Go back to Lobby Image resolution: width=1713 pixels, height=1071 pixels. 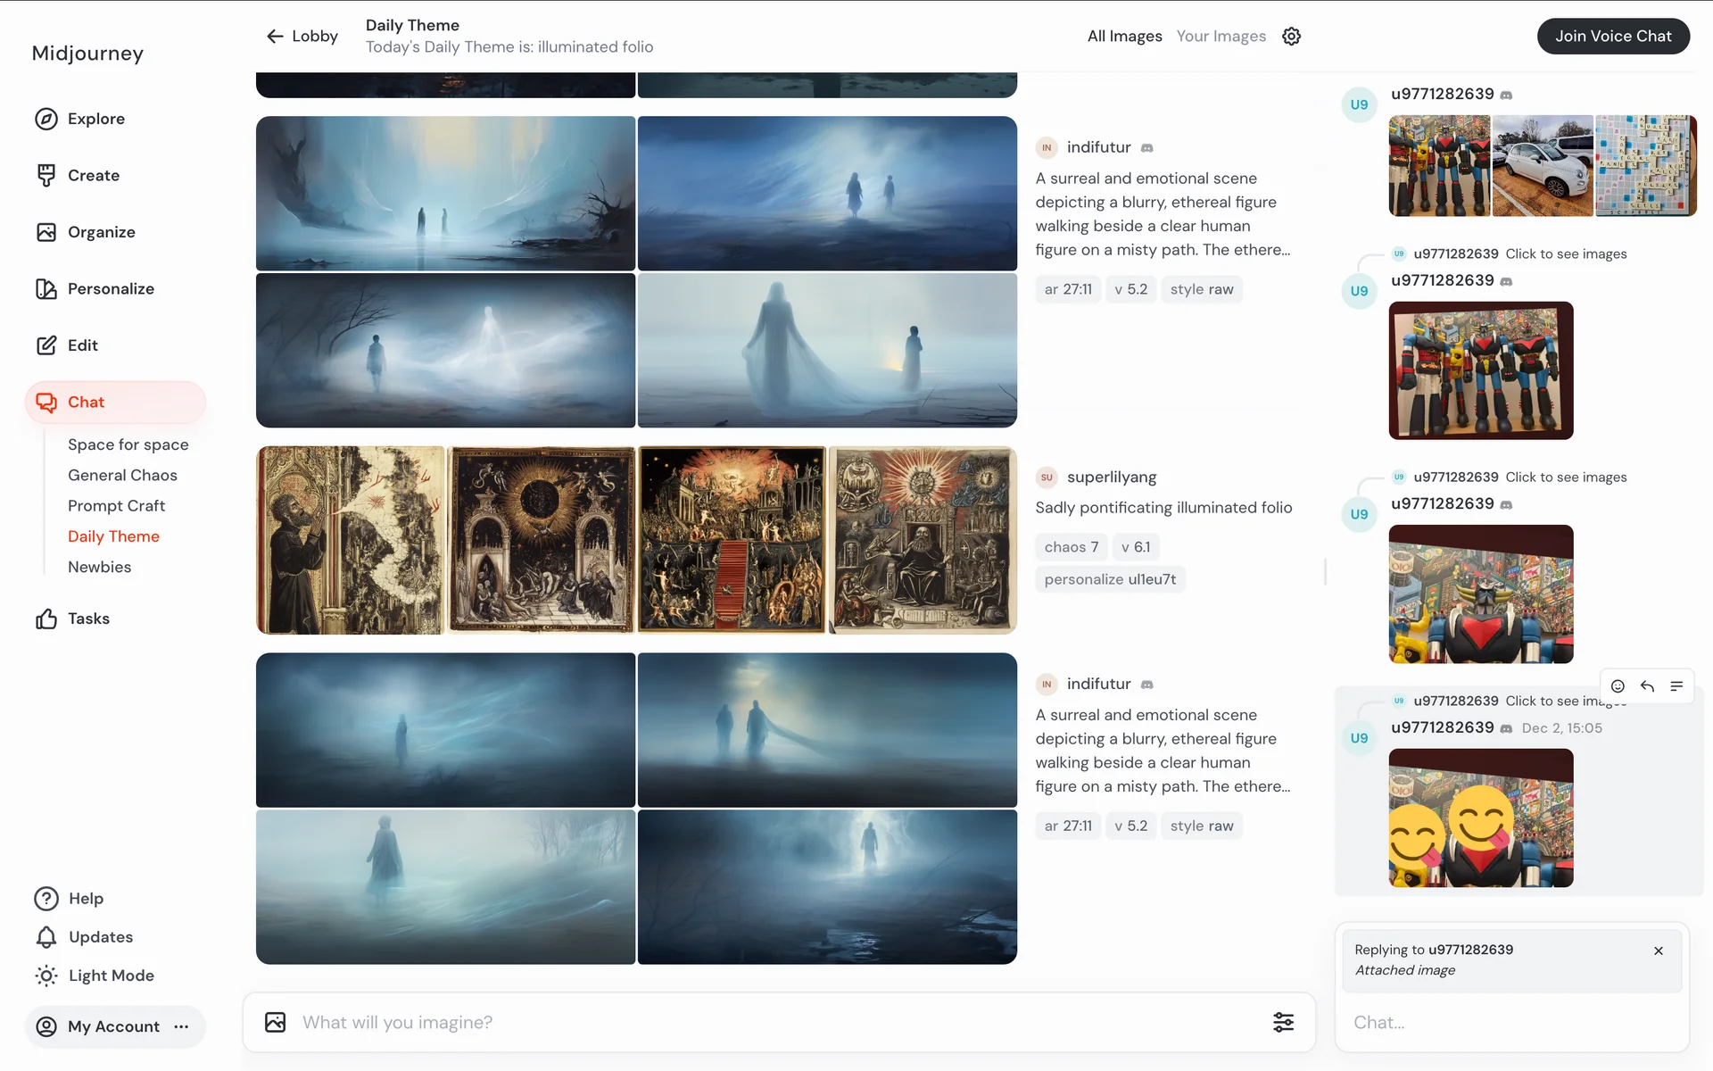[302, 37]
